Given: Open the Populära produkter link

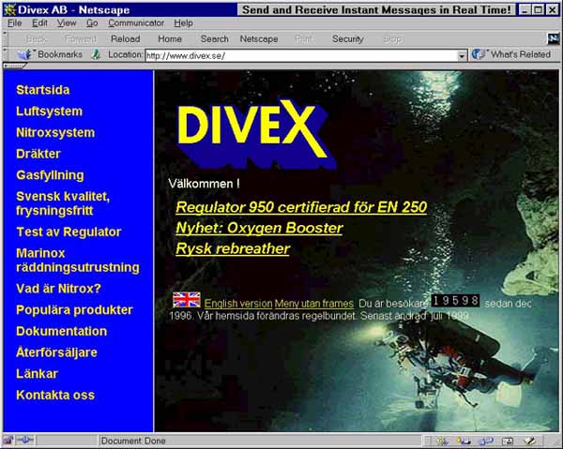Looking at the screenshot, I should tap(74, 310).
